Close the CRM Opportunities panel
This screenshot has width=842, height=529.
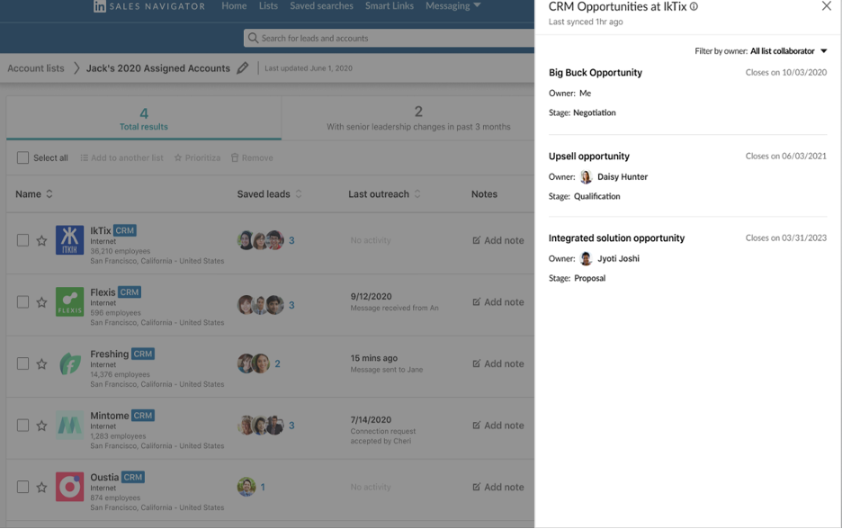pyautogui.click(x=827, y=6)
